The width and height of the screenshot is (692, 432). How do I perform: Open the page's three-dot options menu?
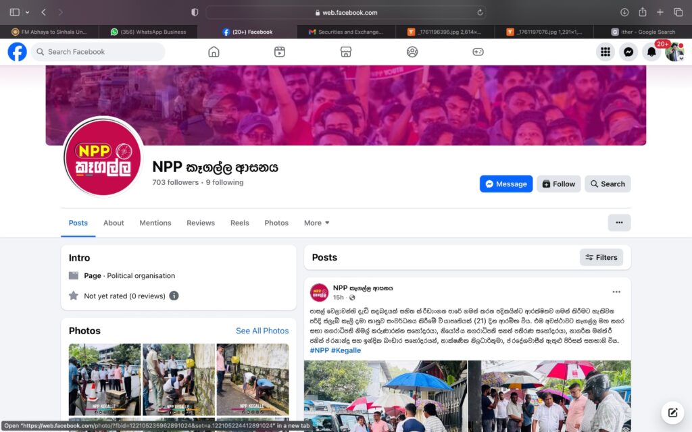619,223
